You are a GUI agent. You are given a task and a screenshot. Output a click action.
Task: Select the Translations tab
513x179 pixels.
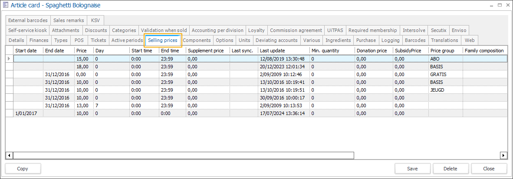(x=444, y=40)
